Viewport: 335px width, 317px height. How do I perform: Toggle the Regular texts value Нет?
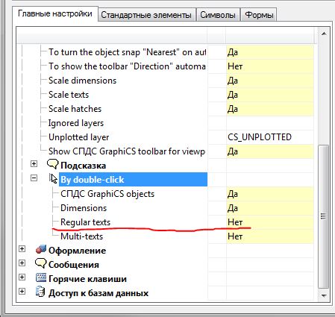pos(269,222)
